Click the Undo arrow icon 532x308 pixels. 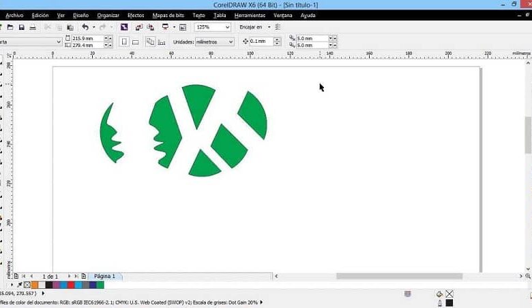(x=85, y=27)
